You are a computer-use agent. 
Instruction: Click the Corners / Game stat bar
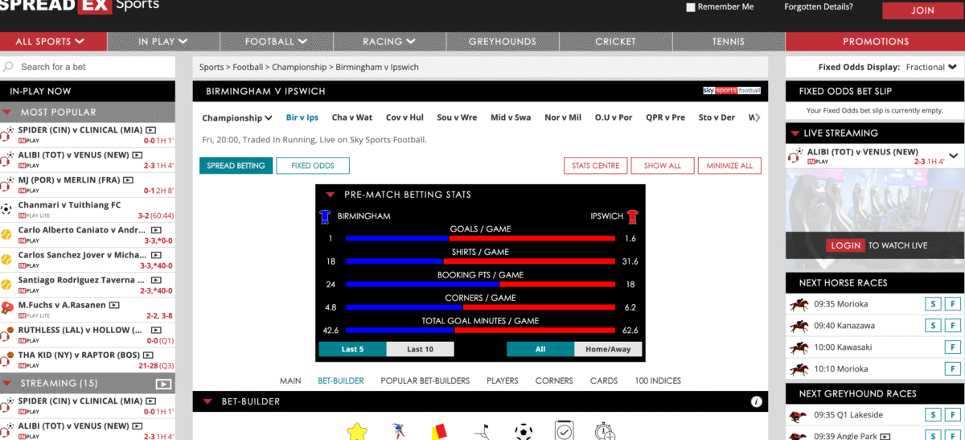[x=480, y=307]
